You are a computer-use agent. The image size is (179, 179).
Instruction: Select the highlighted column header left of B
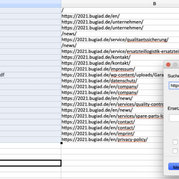coord(30,4)
